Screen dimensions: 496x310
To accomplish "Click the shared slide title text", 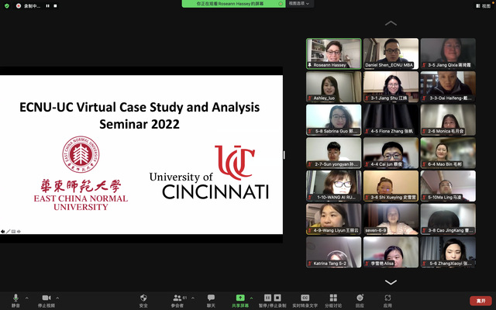I will point(139,115).
